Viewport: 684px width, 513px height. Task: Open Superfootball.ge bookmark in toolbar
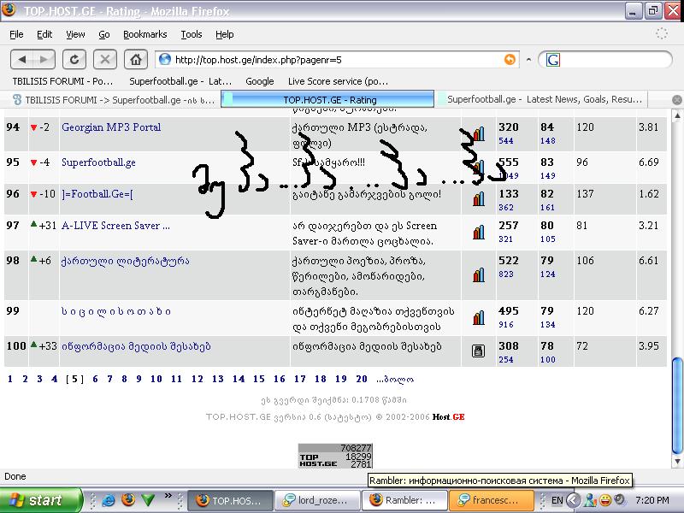point(180,81)
